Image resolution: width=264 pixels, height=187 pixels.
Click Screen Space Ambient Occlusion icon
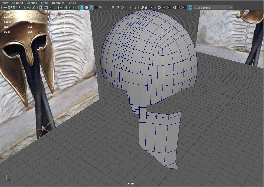(113, 7)
